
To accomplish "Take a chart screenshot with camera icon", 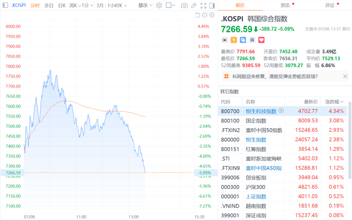I will 184,6.
